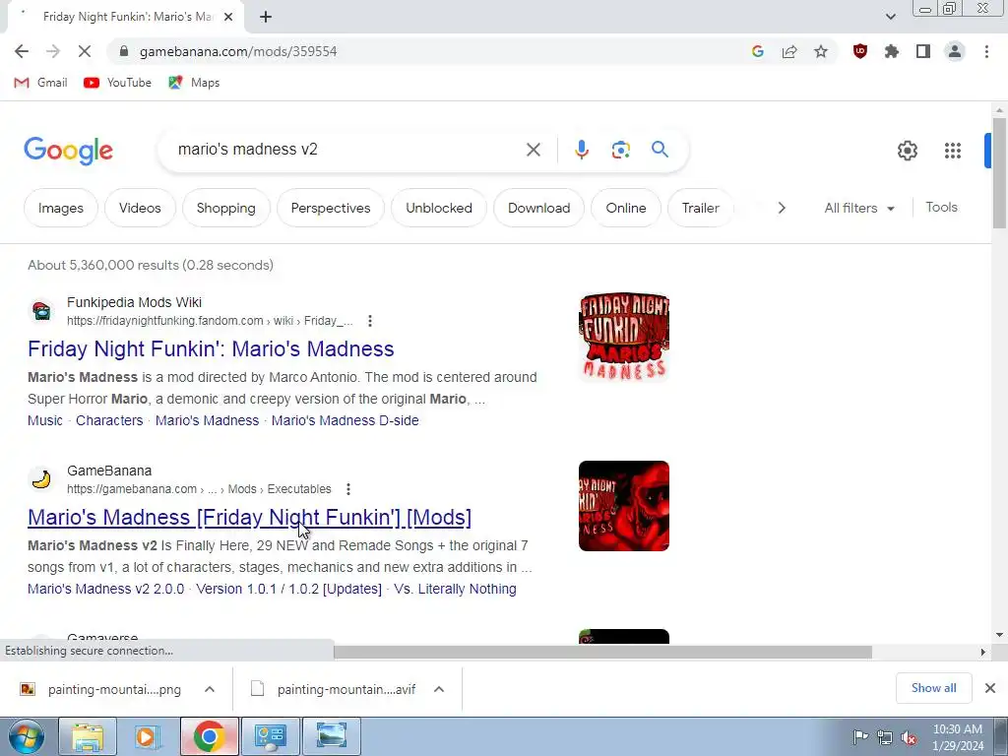Select the Trailer filter chip

click(701, 208)
